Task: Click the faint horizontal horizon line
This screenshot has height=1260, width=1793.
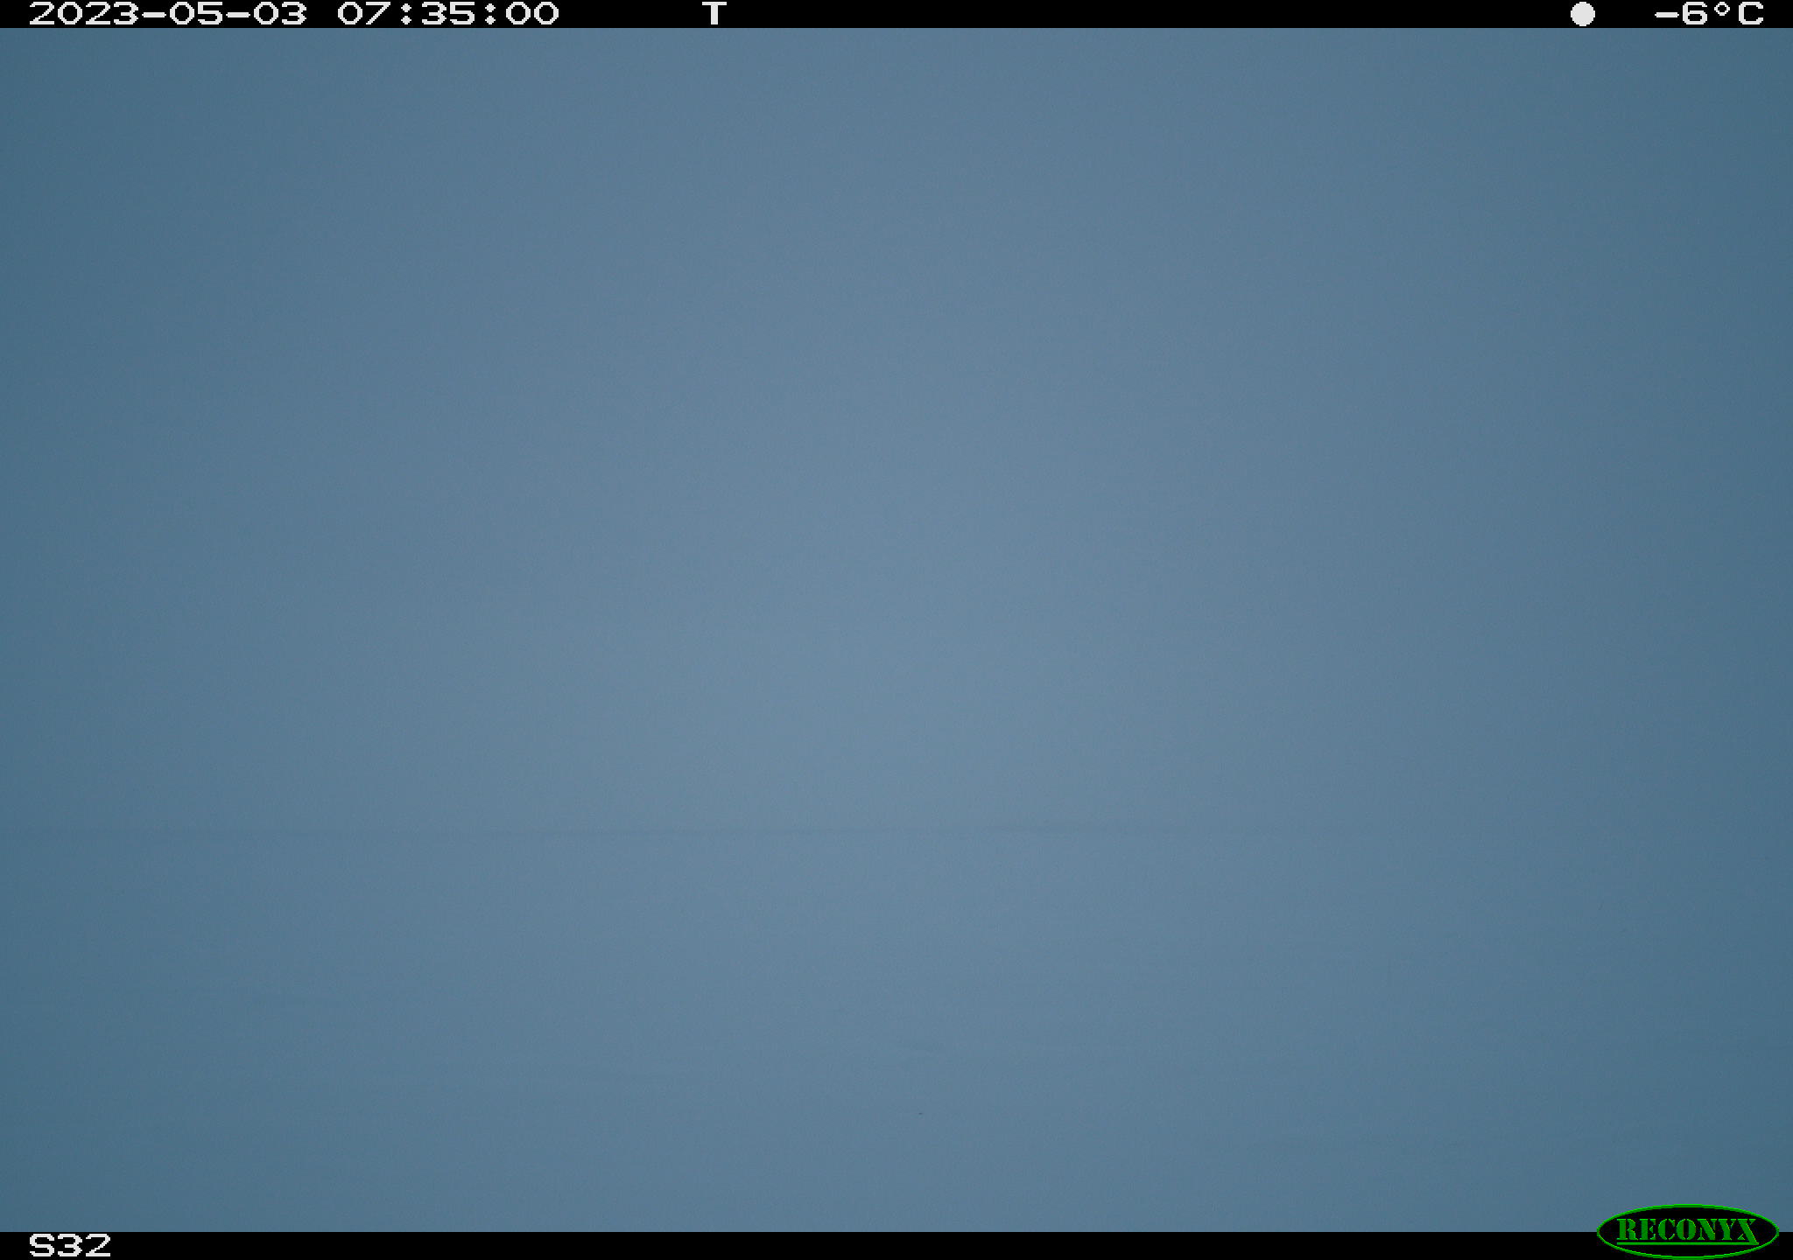Action: [x=896, y=830]
